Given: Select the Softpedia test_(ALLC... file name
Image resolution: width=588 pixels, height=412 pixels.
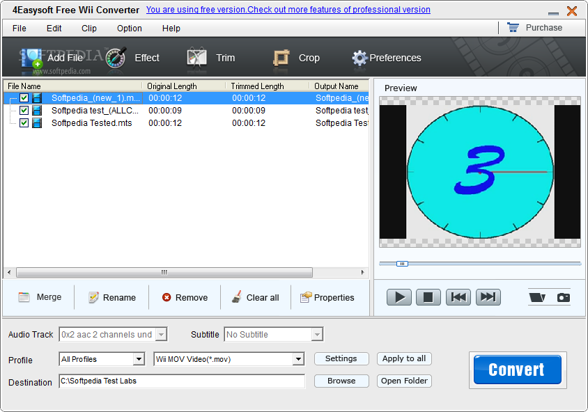Looking at the screenshot, I should [x=95, y=111].
